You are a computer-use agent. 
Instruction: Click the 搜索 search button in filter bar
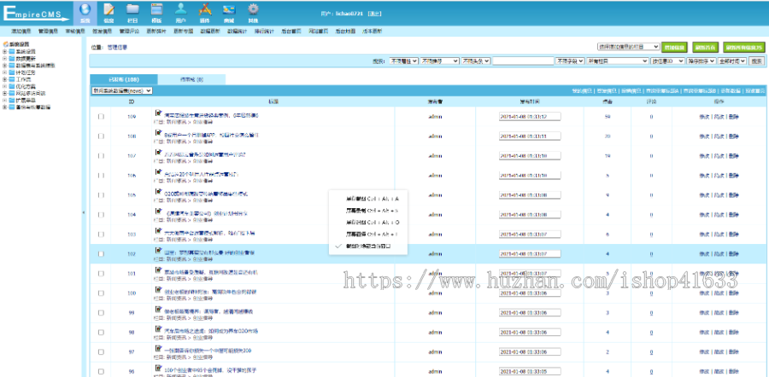756,61
